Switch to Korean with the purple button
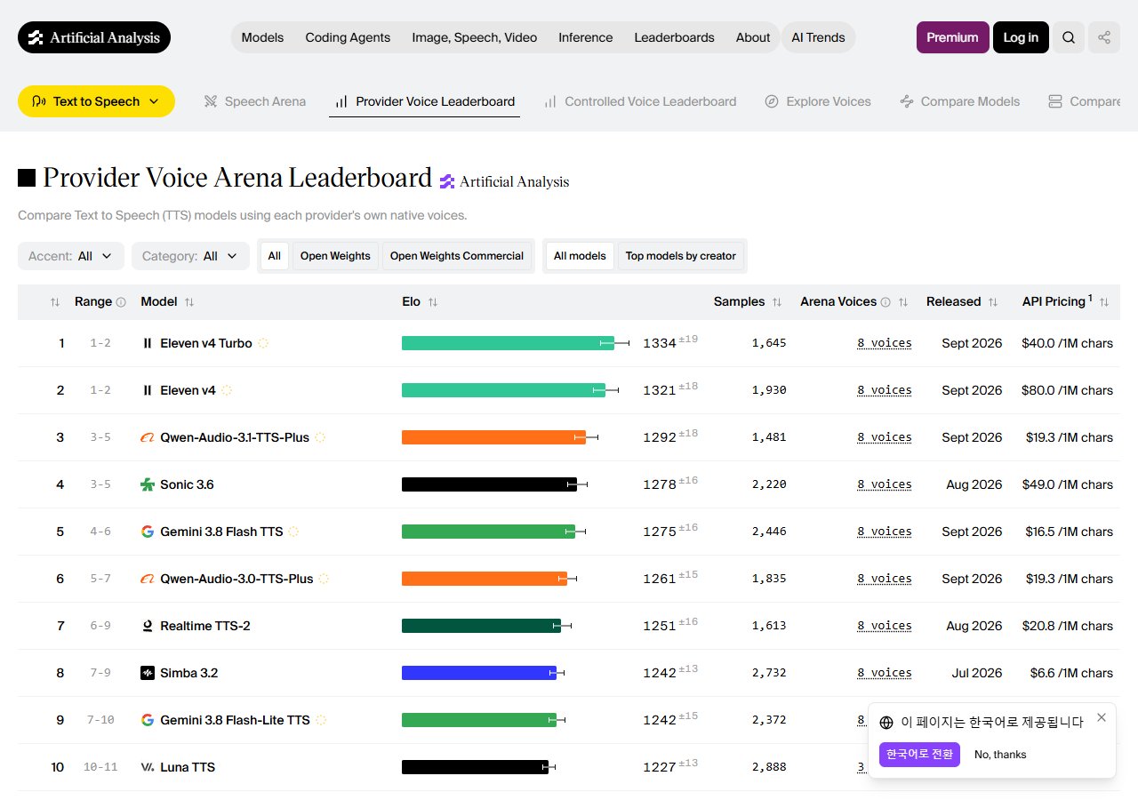1138x800 pixels. (x=919, y=755)
